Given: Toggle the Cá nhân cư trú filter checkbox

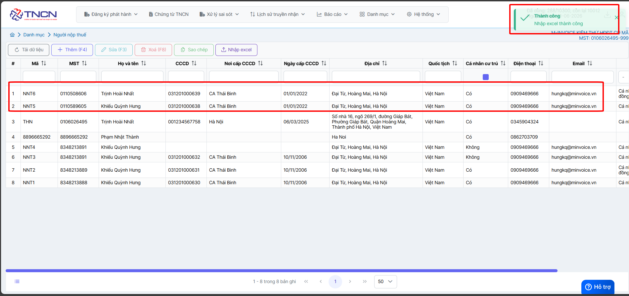Looking at the screenshot, I should (486, 77).
